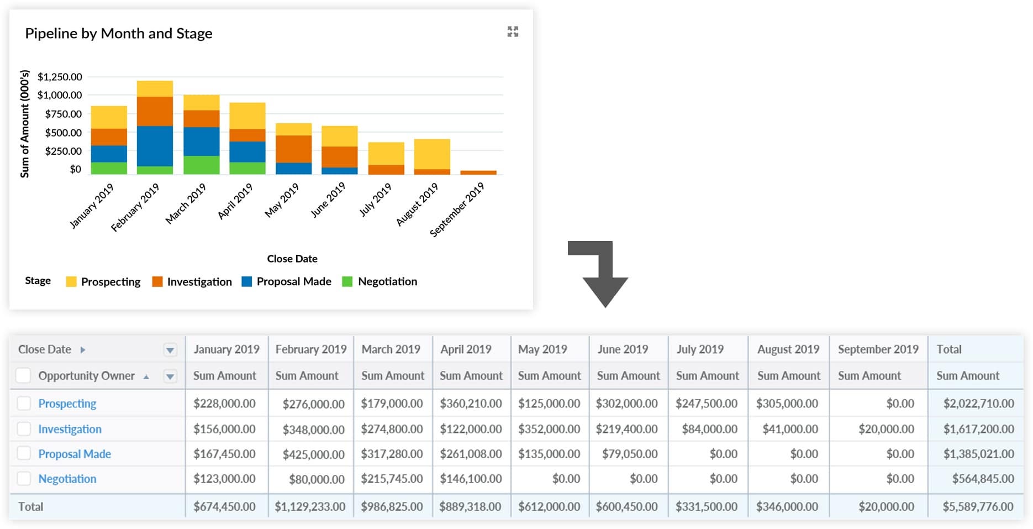Image resolution: width=1033 pixels, height=529 pixels.
Task: Open the Prospecting stage link
Action: [67, 404]
